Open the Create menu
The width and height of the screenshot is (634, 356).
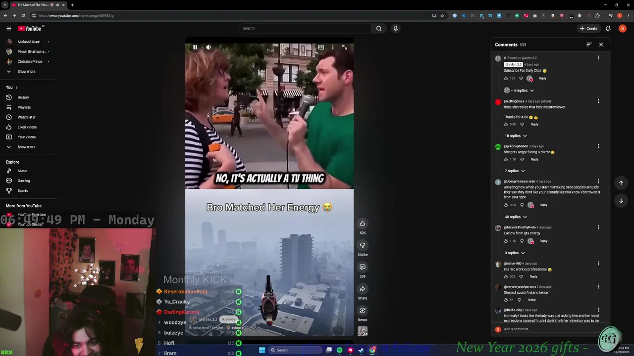[589, 28]
